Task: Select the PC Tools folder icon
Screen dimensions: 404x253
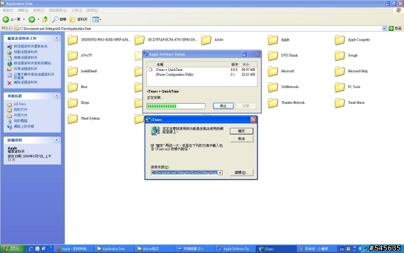Action: (x=340, y=87)
